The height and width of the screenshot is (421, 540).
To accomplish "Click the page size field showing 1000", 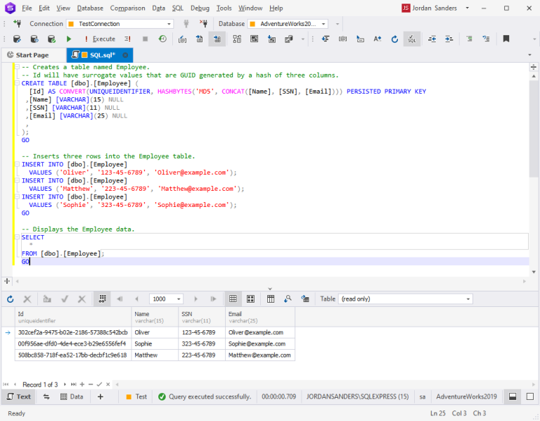I will click(x=160, y=299).
